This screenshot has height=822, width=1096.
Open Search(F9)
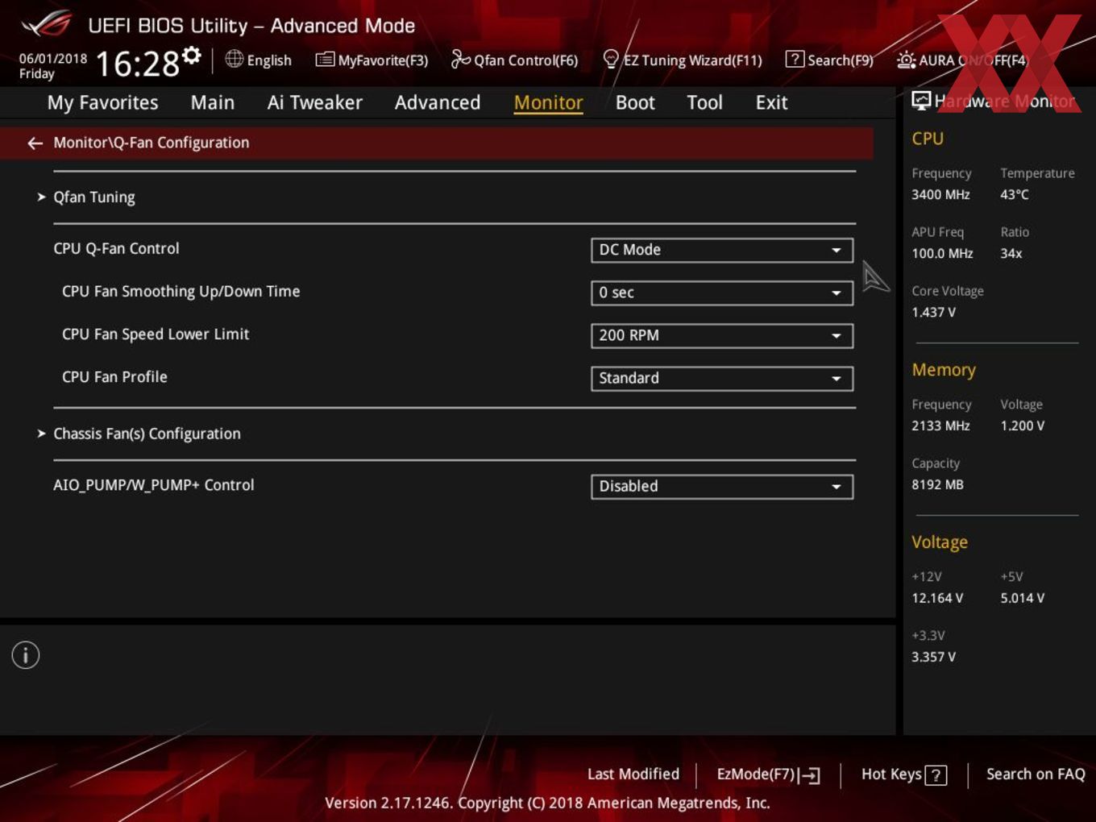829,60
